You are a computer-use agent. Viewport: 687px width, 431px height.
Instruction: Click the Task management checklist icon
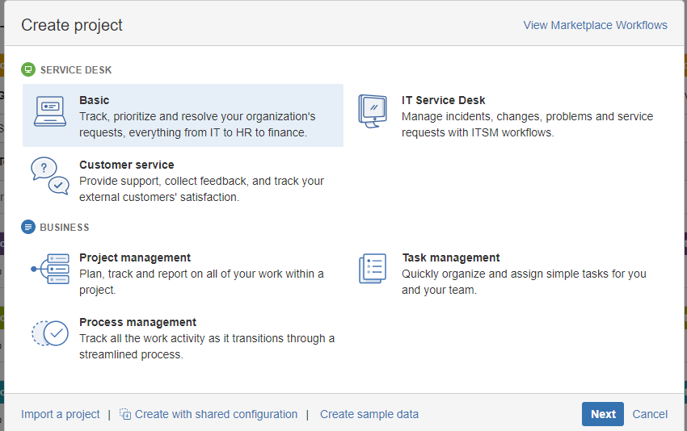coord(373,268)
